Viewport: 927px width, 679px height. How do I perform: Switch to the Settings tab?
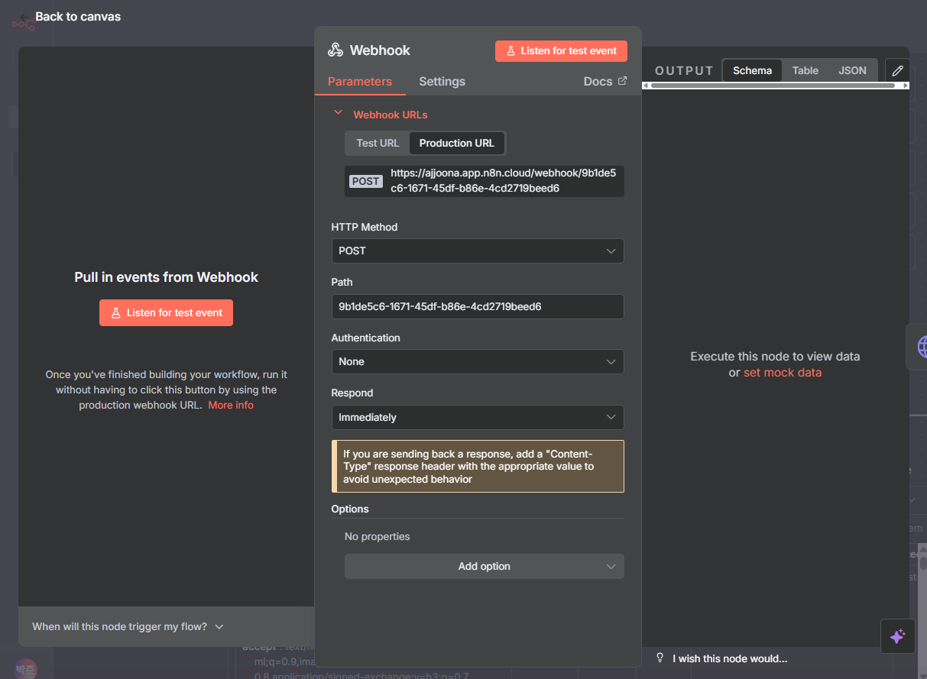[442, 81]
